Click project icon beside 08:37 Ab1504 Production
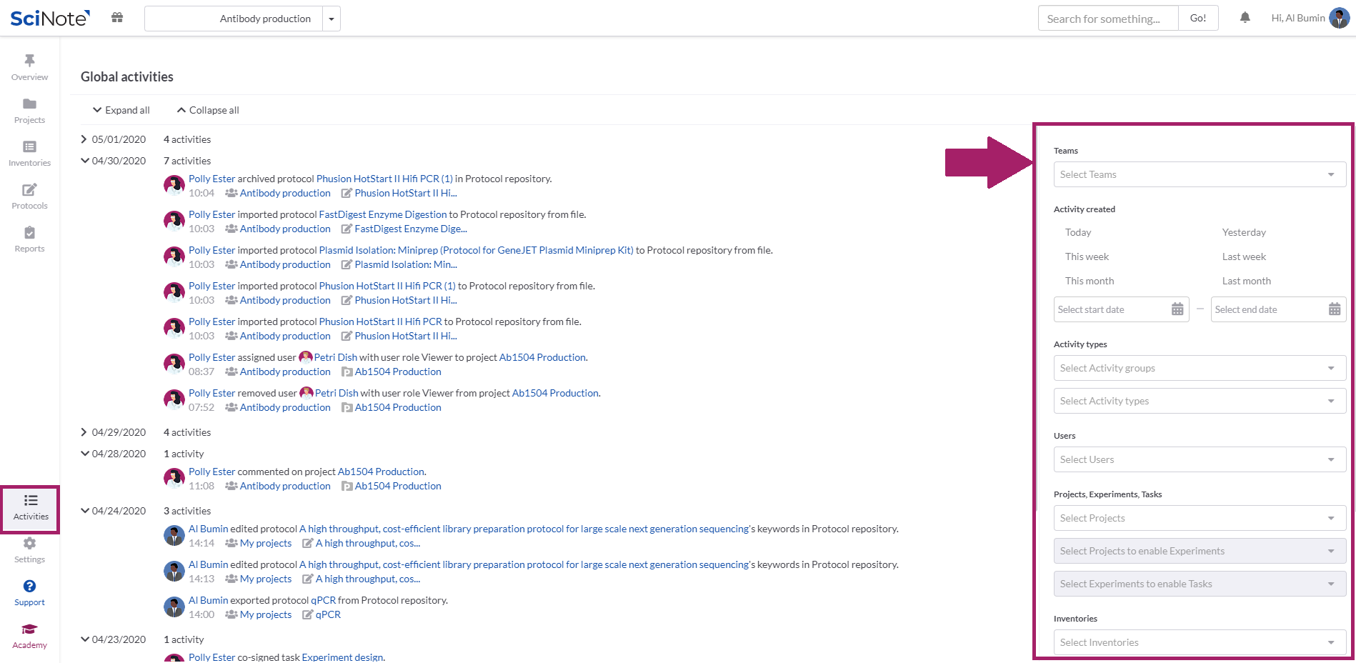The width and height of the screenshot is (1356, 663). 347,372
